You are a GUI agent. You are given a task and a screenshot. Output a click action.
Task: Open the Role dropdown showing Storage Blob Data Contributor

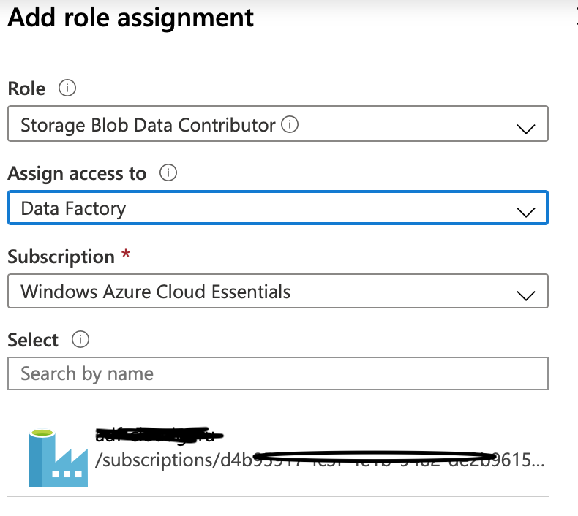tap(278, 124)
